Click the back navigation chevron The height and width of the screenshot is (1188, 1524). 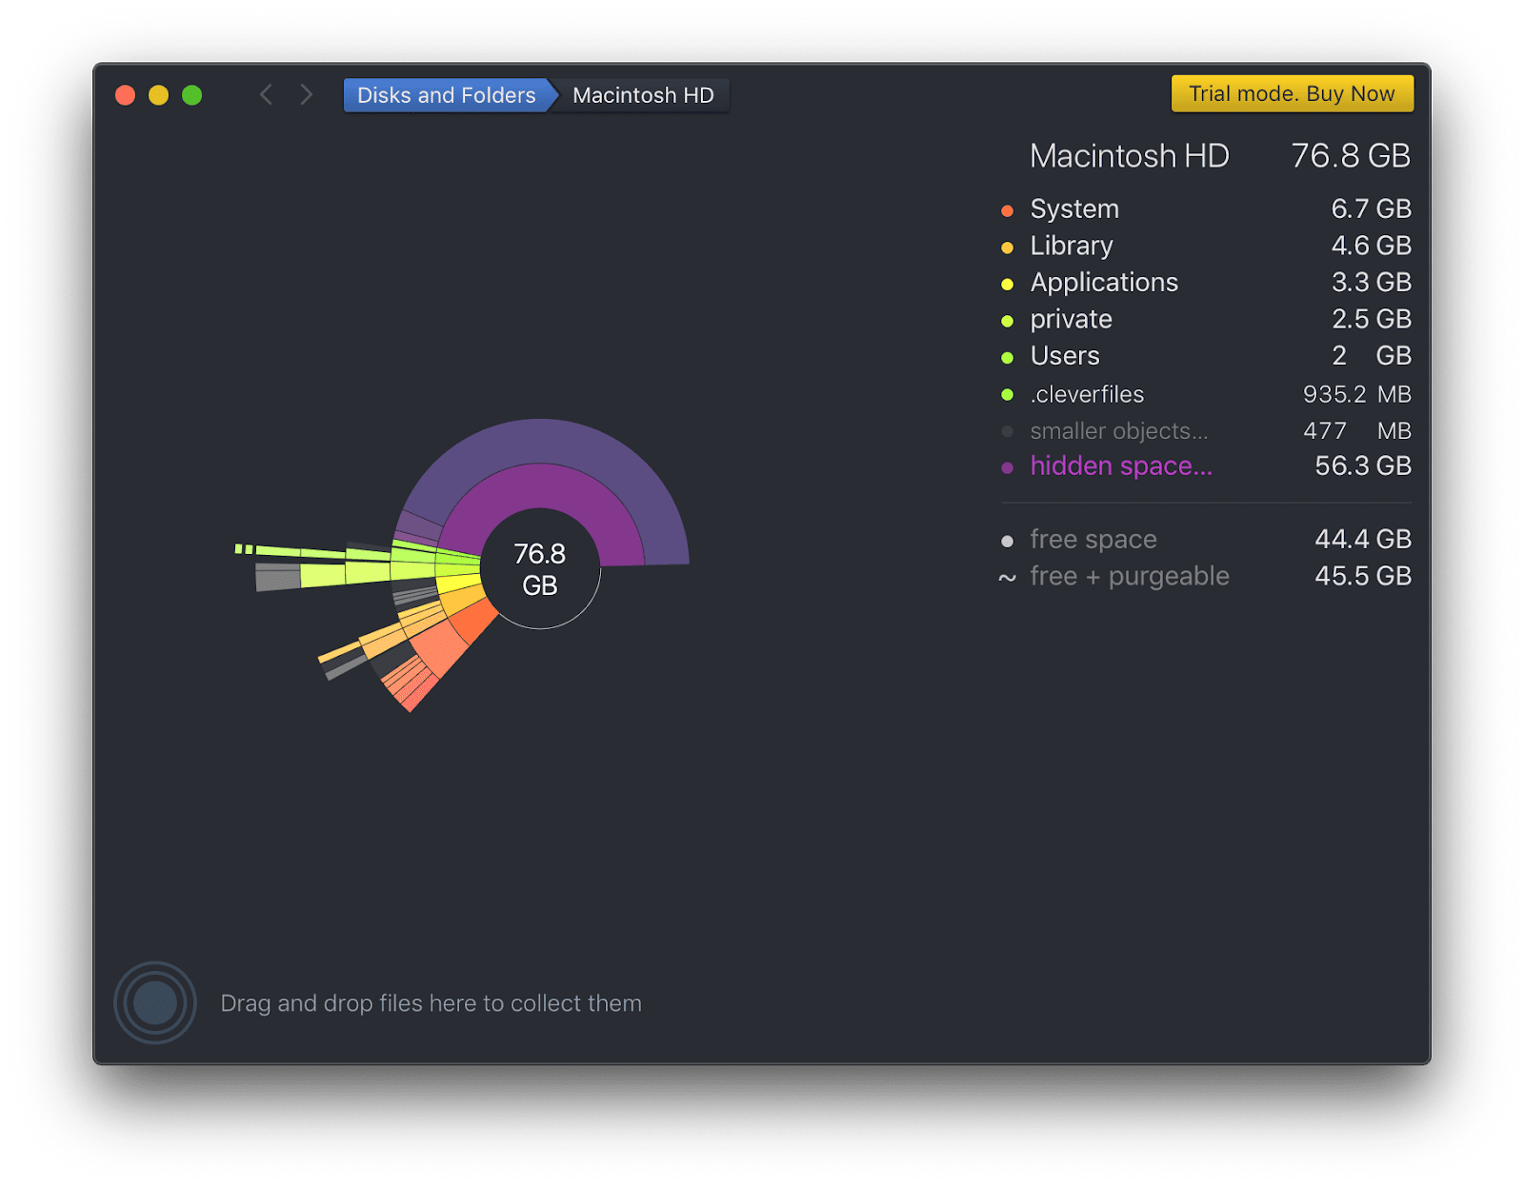coord(266,94)
